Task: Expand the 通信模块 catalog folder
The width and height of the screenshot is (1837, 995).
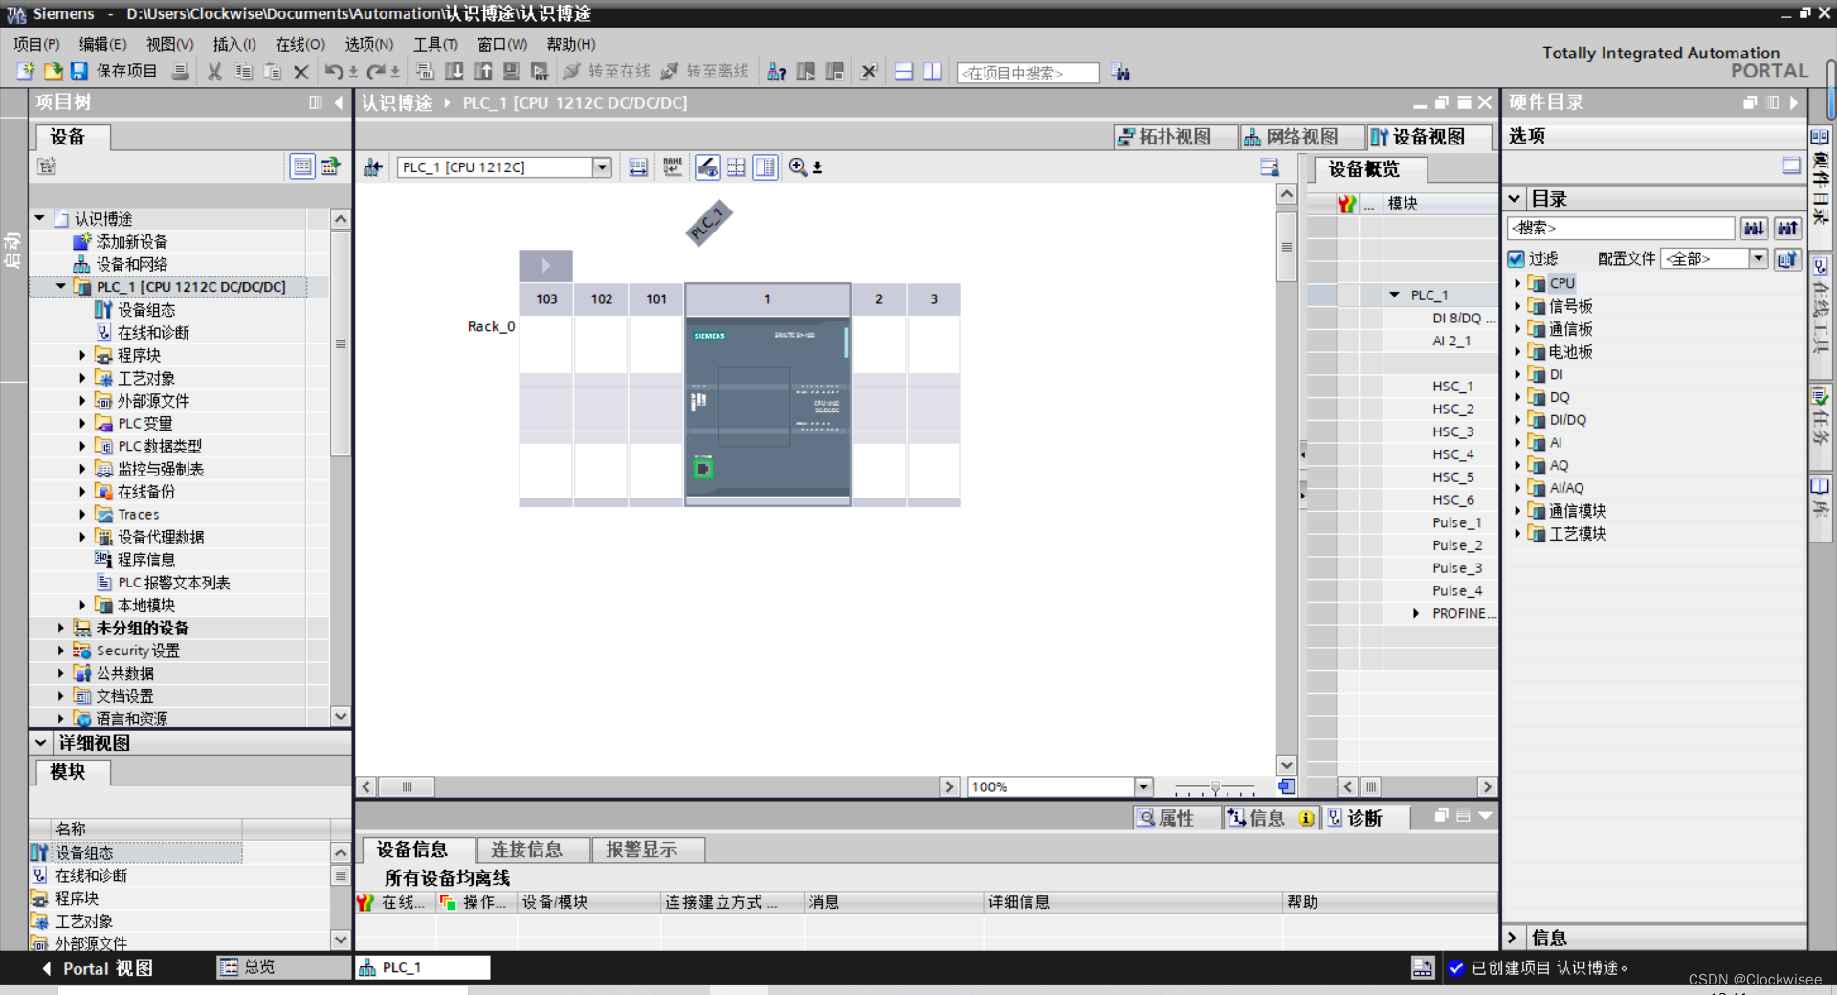Action: pyautogui.click(x=1517, y=511)
